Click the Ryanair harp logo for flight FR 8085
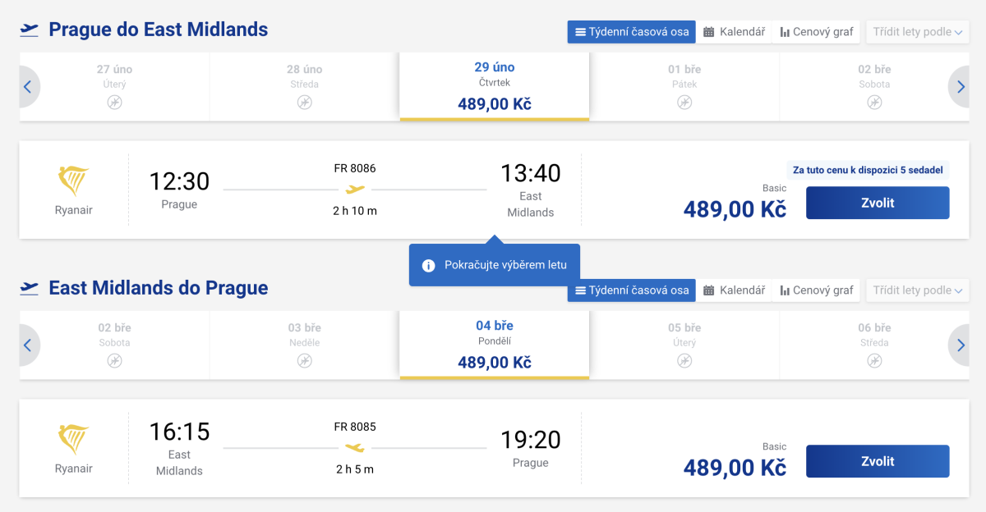This screenshot has width=986, height=512. point(74,440)
